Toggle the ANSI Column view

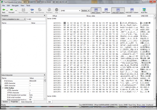(x=96, y=11)
